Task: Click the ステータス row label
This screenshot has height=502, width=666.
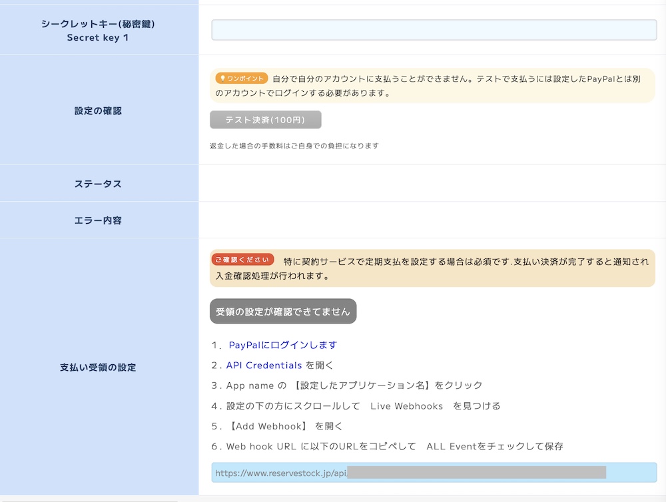Action: pyautogui.click(x=99, y=184)
